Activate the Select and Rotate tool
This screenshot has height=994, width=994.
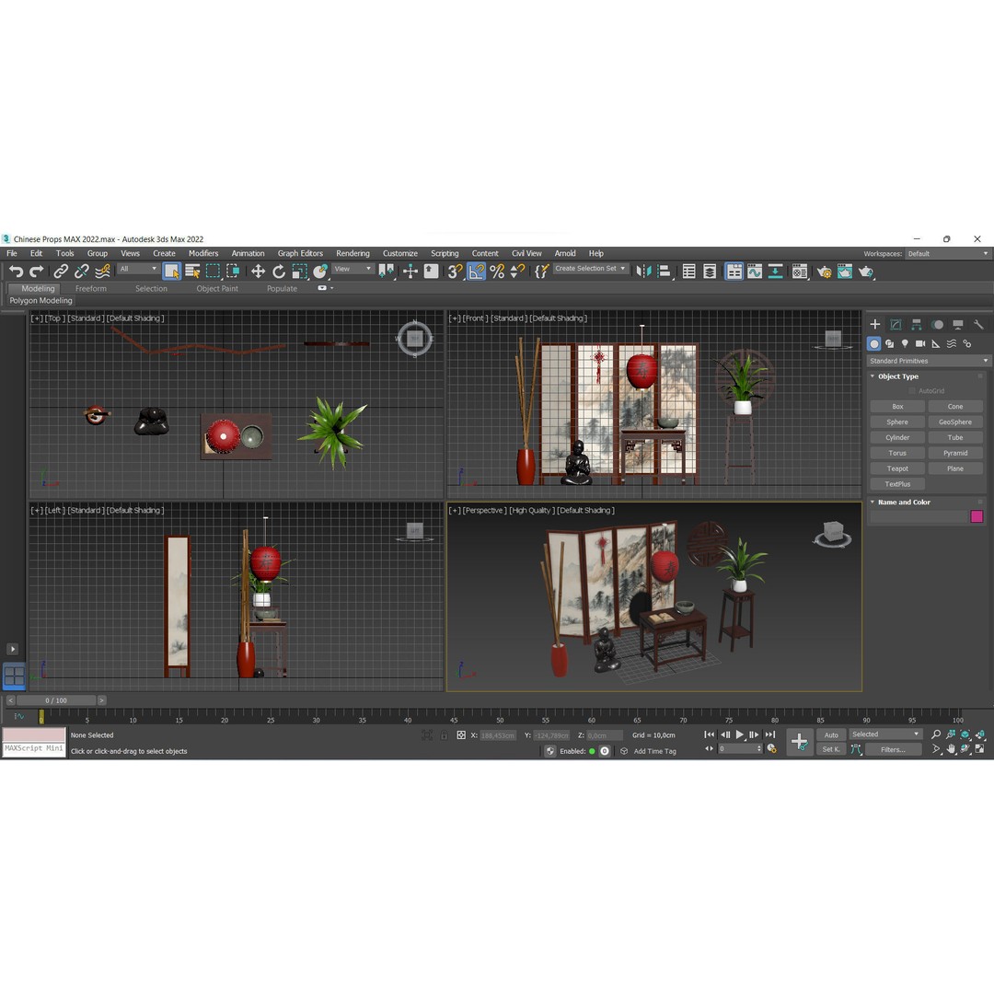[278, 272]
